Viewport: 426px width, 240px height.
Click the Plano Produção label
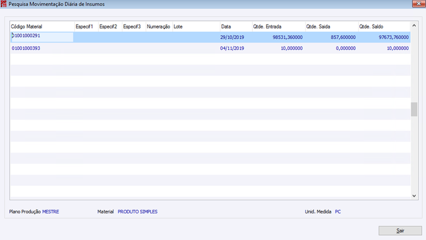tap(25, 211)
